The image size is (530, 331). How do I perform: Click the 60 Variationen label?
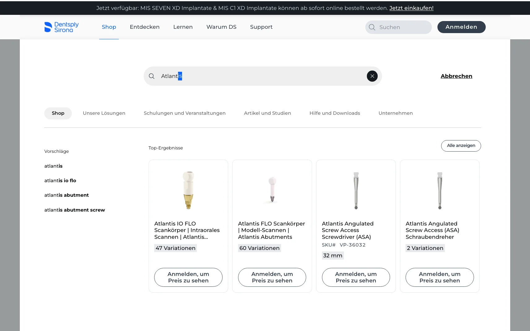point(259,248)
